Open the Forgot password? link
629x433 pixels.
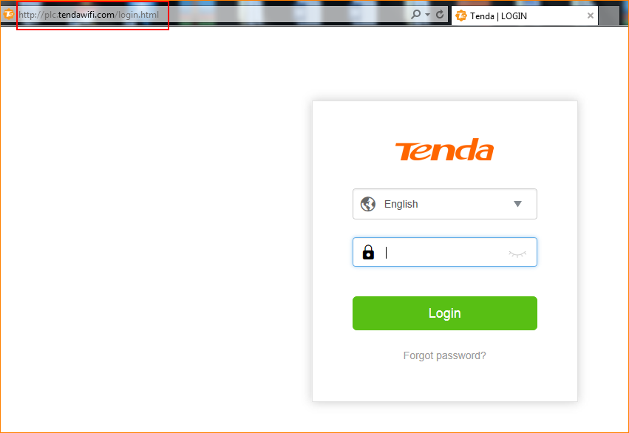[444, 355]
